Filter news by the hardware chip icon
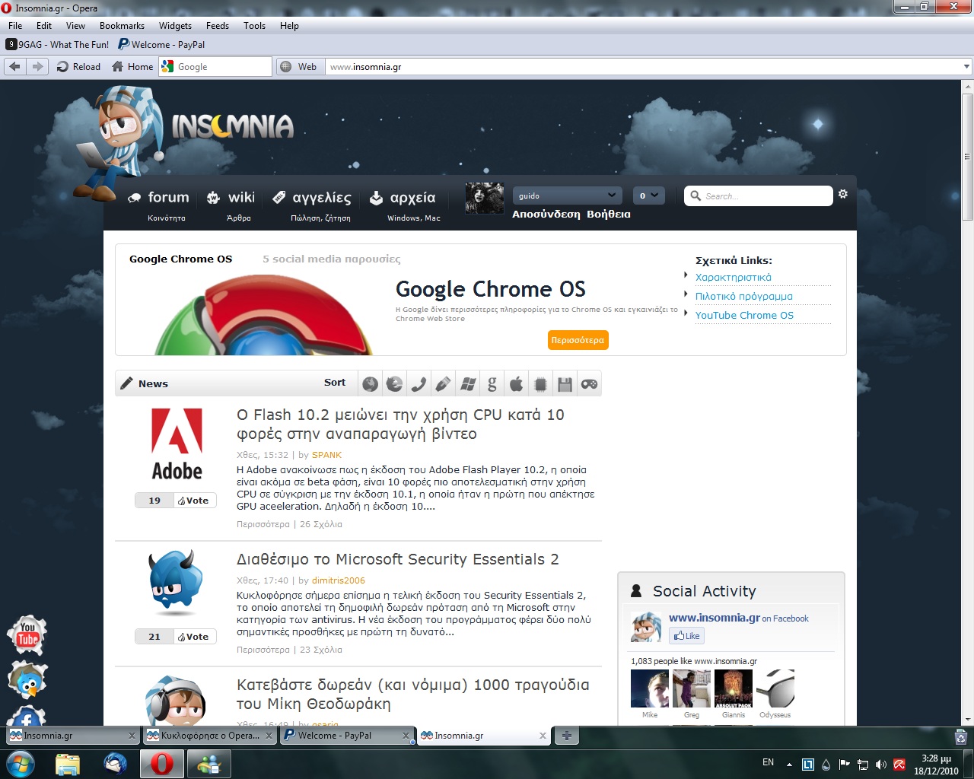Screen dimensions: 974x779 tap(540, 384)
